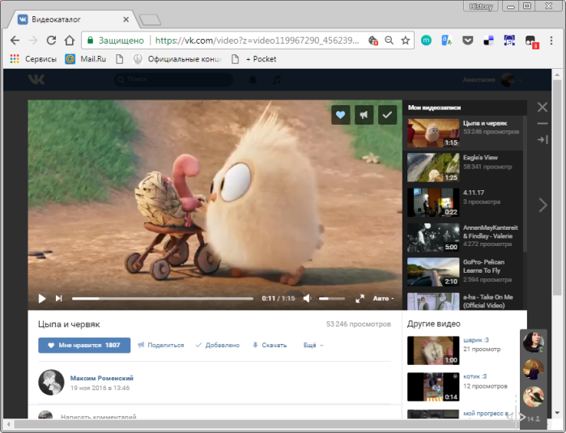This screenshot has height=433, width=566.
Task: Toggle the Добавлено added status
Action: click(217, 346)
